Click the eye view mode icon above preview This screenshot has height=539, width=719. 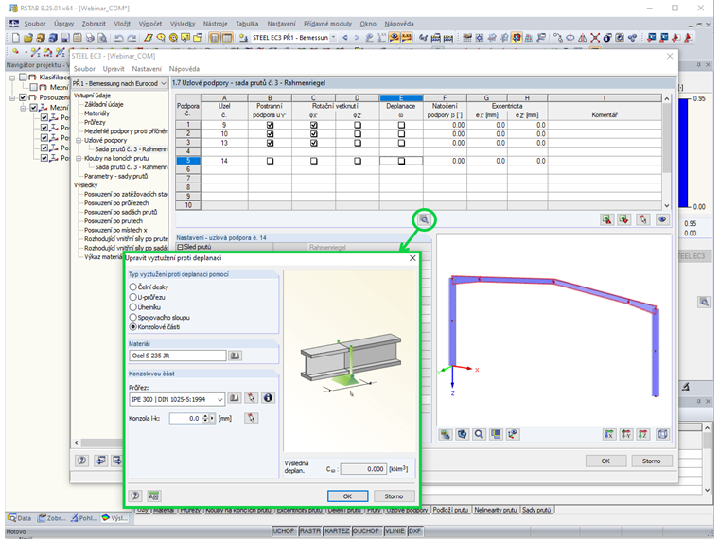[662, 219]
